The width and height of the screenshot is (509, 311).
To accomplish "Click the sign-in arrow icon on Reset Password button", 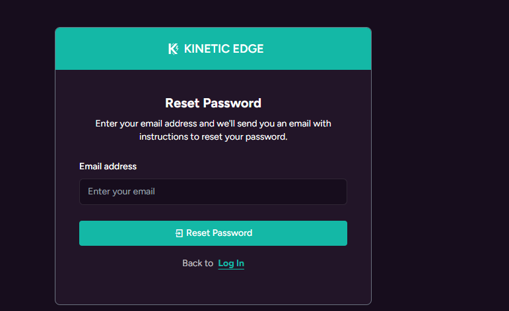I will [179, 233].
